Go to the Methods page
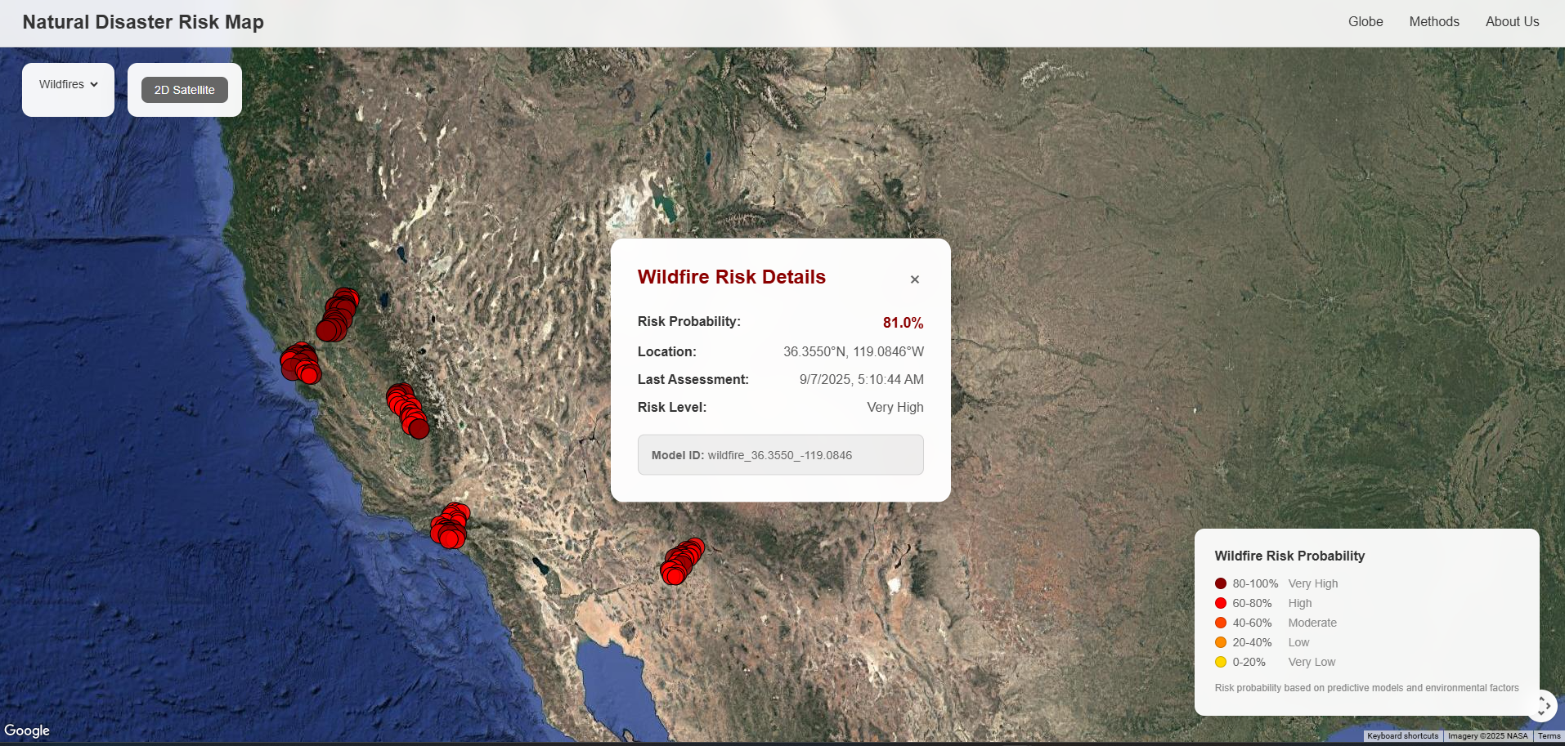1565x746 pixels. (x=1434, y=22)
